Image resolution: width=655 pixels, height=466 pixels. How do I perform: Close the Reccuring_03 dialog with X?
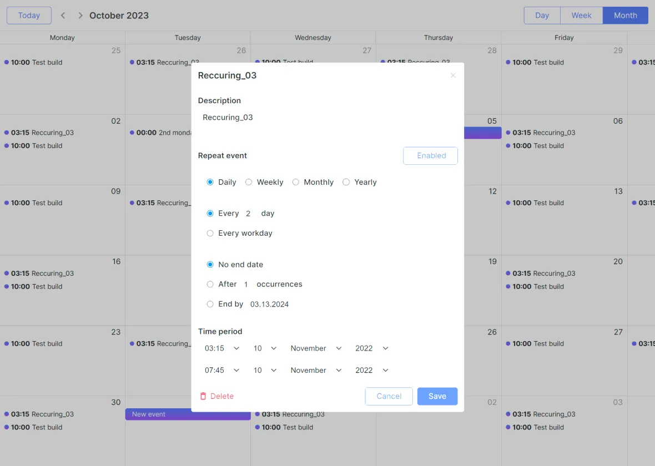(x=453, y=75)
